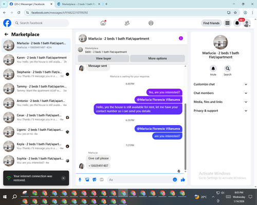Choose a sticker icon
The image size is (257, 205).
point(95,179)
